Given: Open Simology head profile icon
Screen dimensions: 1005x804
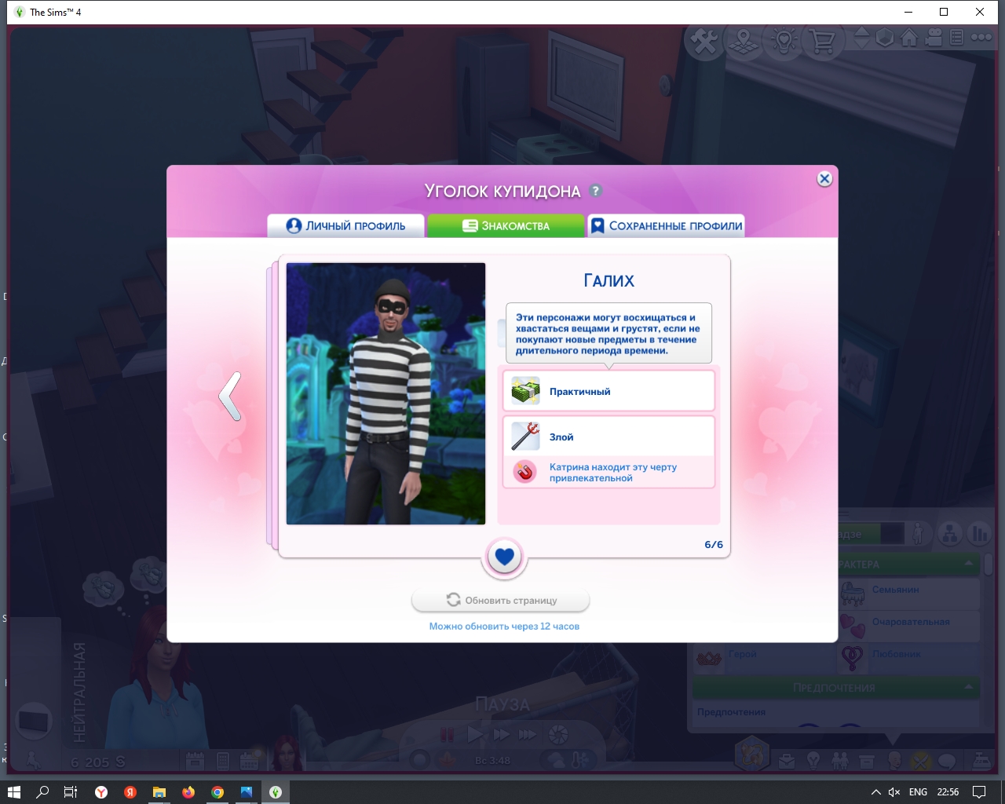Looking at the screenshot, I should pos(894,761).
